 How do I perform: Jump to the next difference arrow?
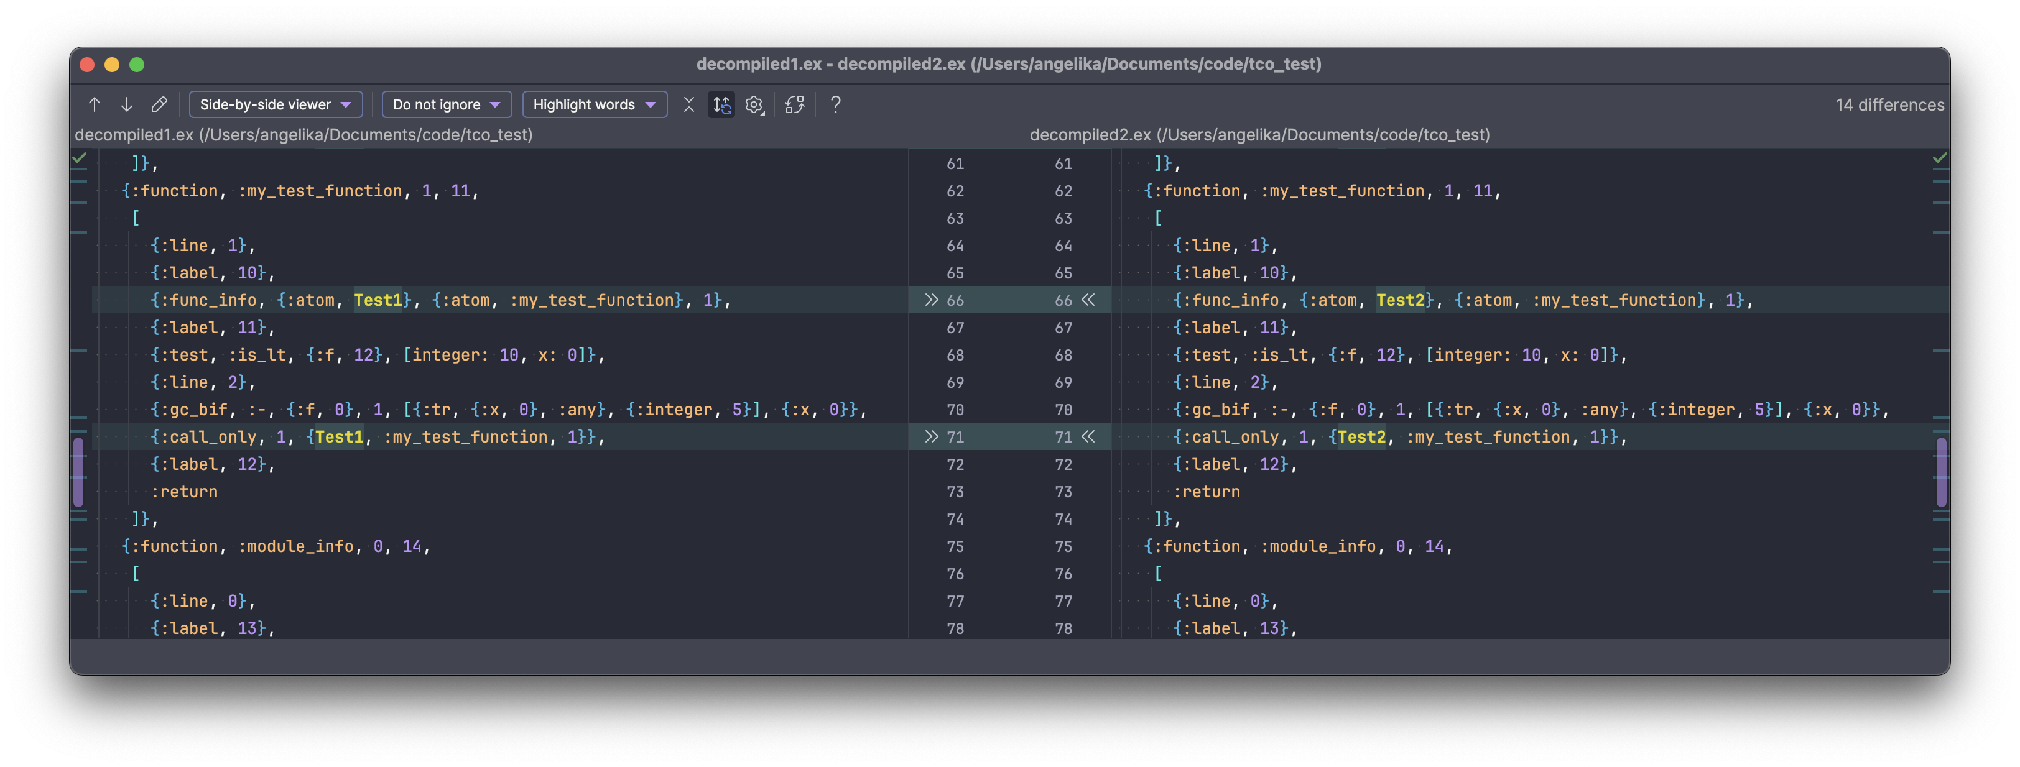click(126, 104)
